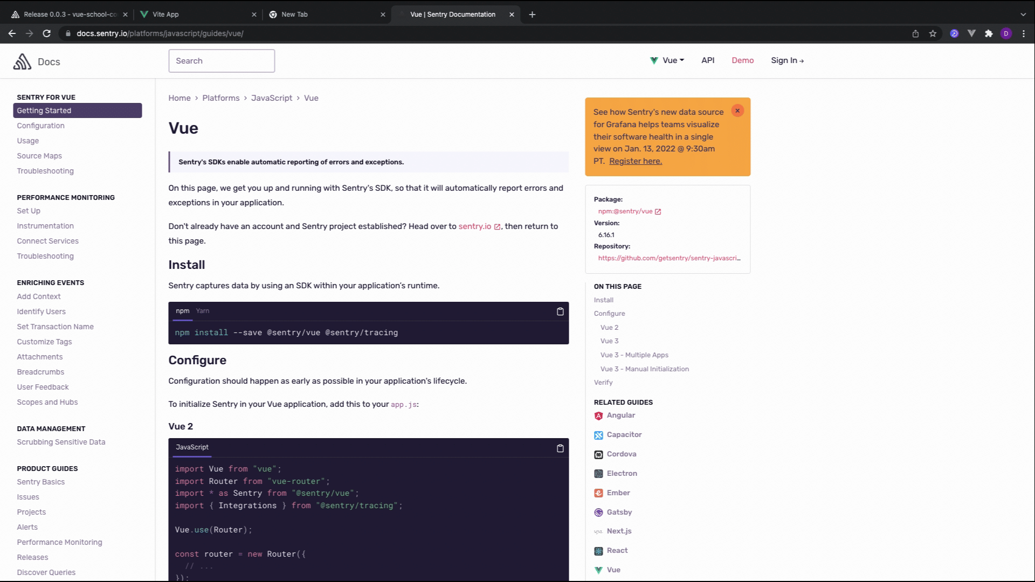Go to JavaScript in the breadcrumb
The width and height of the screenshot is (1035, 582).
coord(271,98)
